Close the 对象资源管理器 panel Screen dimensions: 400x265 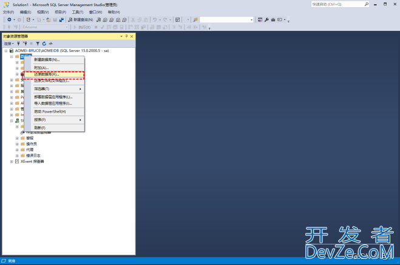click(132, 36)
